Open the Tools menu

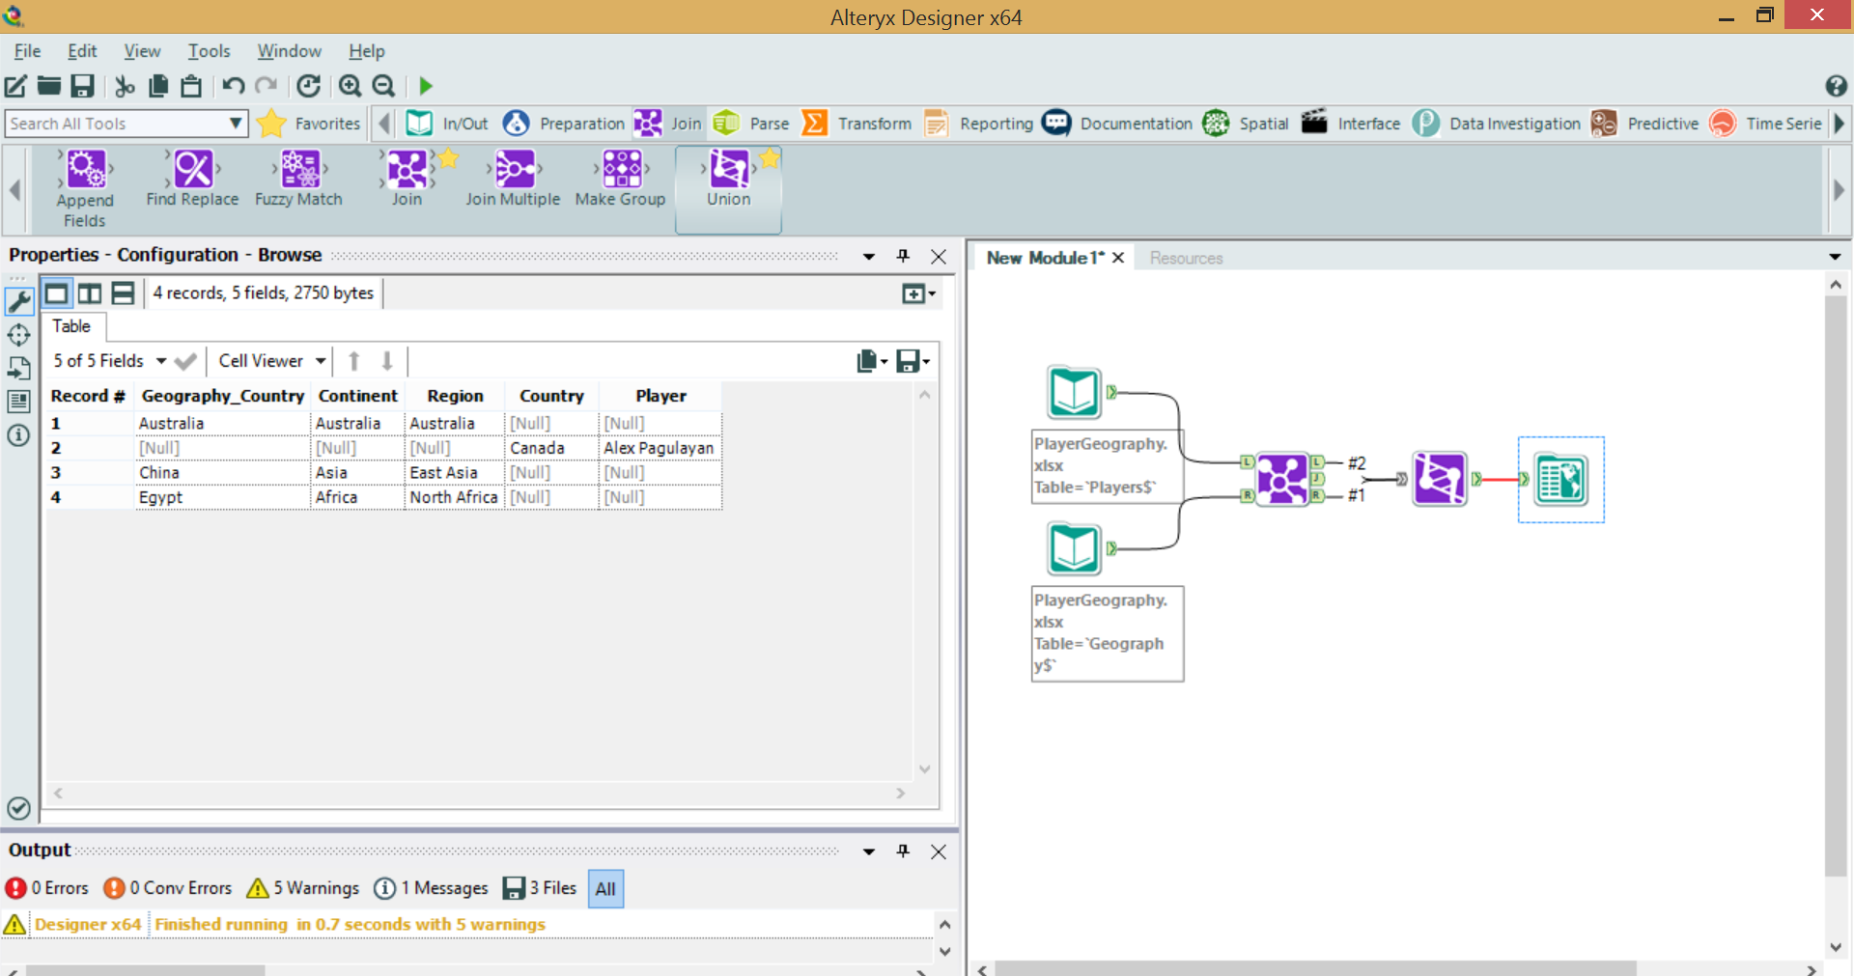[x=209, y=51]
